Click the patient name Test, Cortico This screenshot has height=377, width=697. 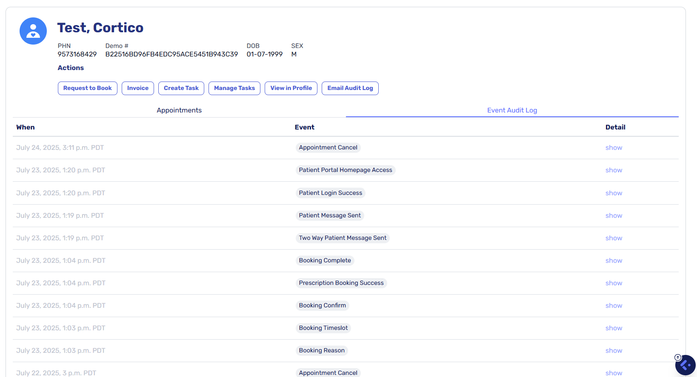click(x=100, y=28)
